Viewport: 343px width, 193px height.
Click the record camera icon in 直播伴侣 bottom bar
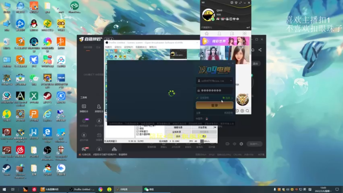228,144
